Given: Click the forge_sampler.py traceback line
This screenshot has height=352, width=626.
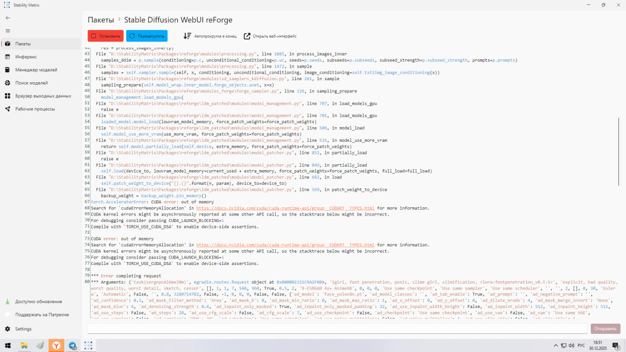Looking at the screenshot, I should (226, 91).
